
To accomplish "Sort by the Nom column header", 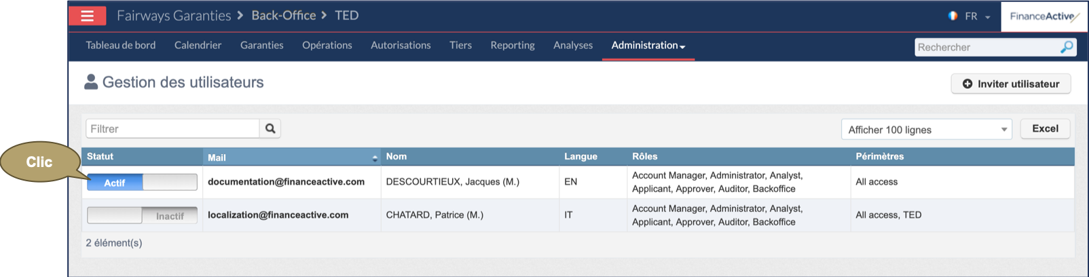I will click(396, 156).
